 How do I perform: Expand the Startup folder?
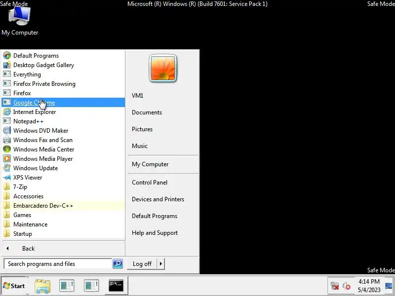(x=63, y=233)
